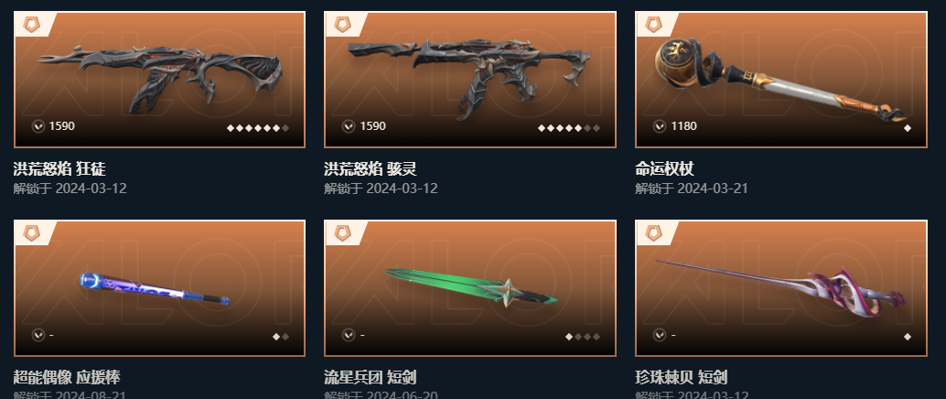Click currency icon beside 1590 on 狂徒 card
Screen dimensions: 946x399
(x=38, y=126)
